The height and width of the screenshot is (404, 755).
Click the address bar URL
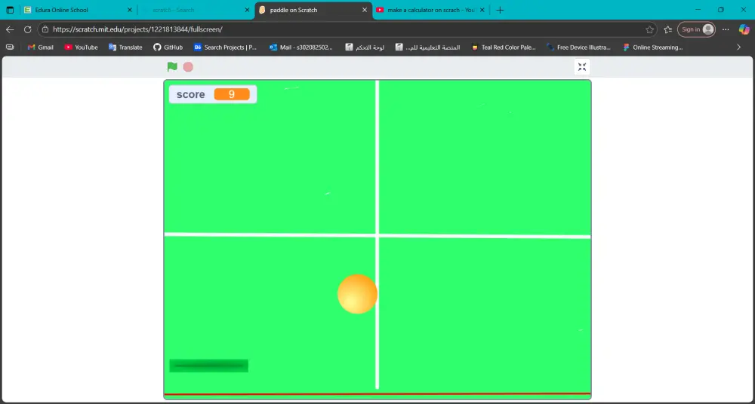137,29
